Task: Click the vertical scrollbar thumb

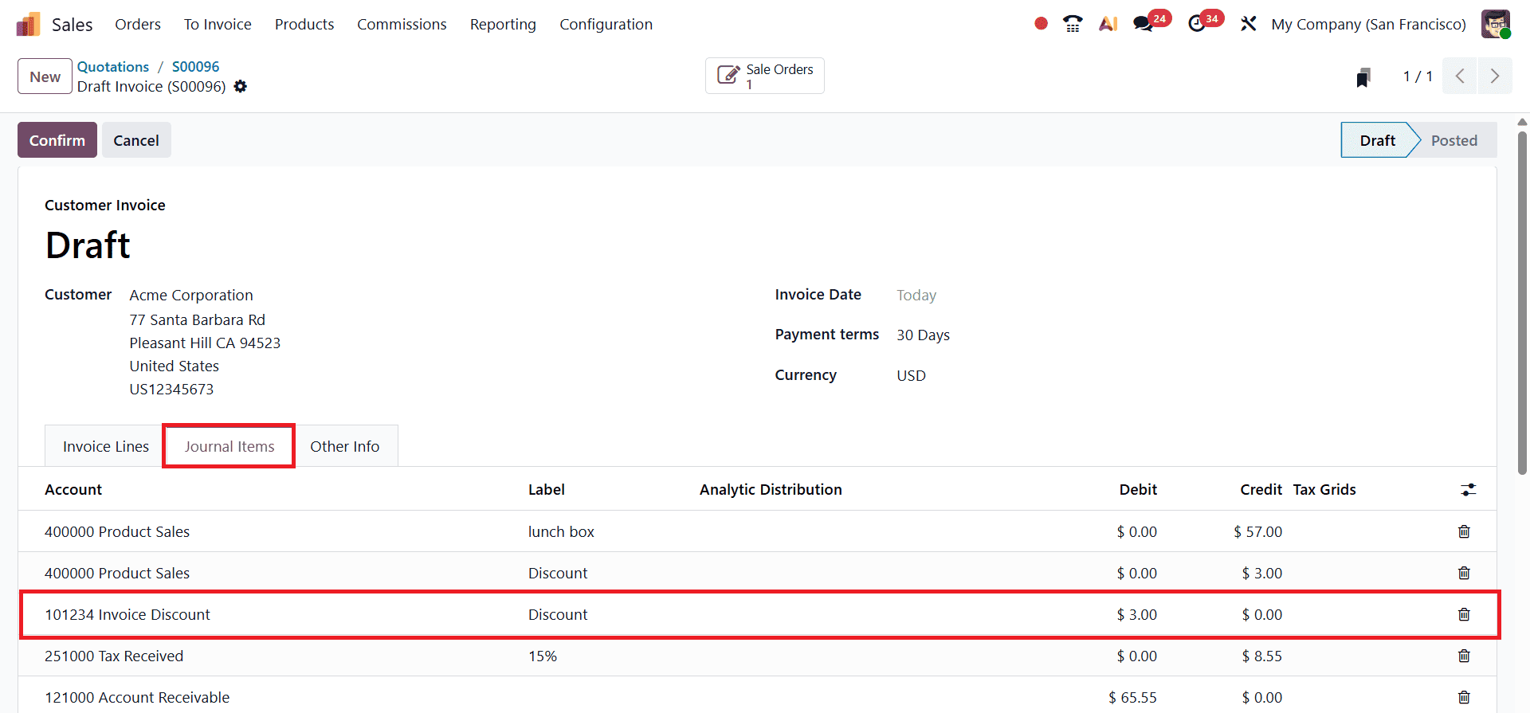Action: 1522,303
